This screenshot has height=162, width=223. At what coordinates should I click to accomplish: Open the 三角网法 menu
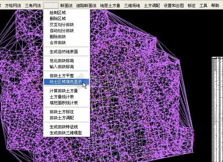(x=33, y=6)
